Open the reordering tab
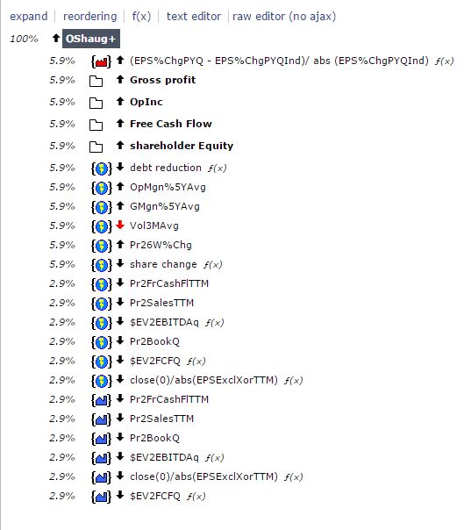 pyautogui.click(x=89, y=16)
